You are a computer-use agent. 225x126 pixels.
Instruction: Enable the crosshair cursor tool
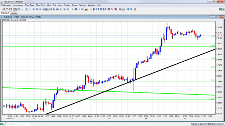click(72, 9)
